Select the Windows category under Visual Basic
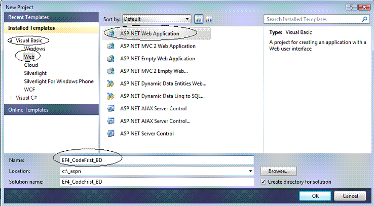The height and width of the screenshot is (206, 374). click(34, 49)
